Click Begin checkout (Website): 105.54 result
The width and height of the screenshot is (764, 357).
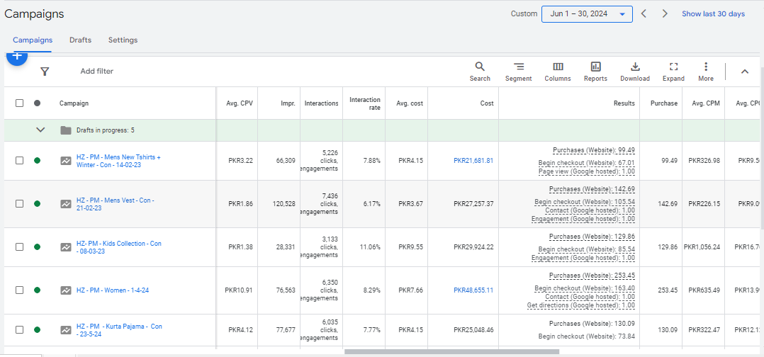coord(585,202)
